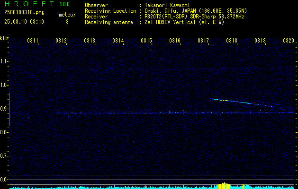
Task: Click the 0320 time marker
Action: click(289, 40)
